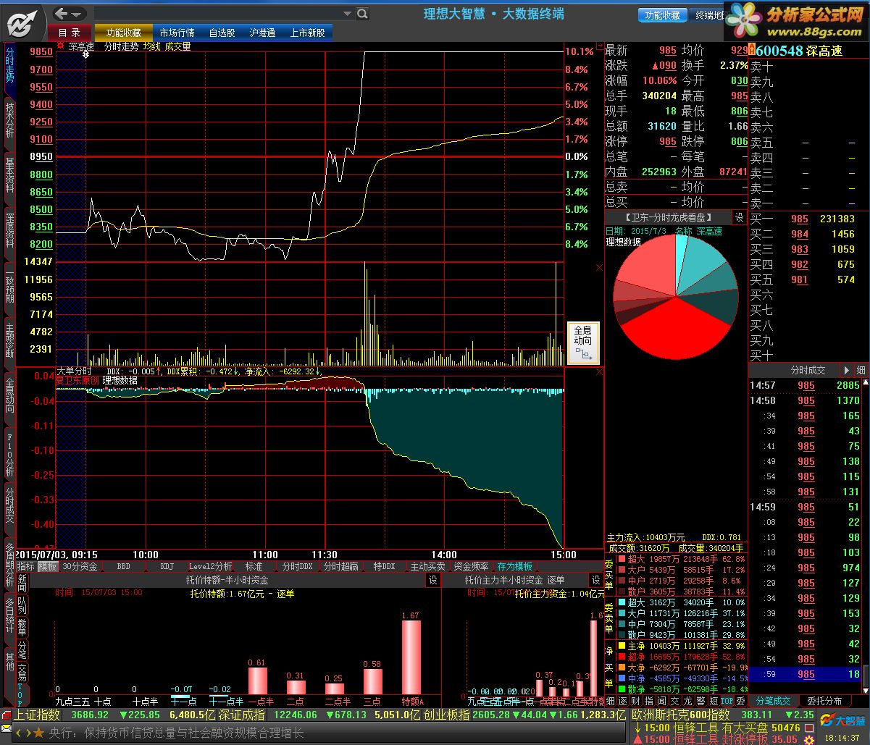Click the 龙 icon in bottom mini toolbar

click(x=688, y=701)
